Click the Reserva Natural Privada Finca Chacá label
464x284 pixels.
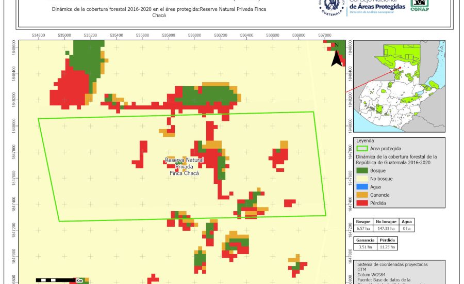point(184,167)
